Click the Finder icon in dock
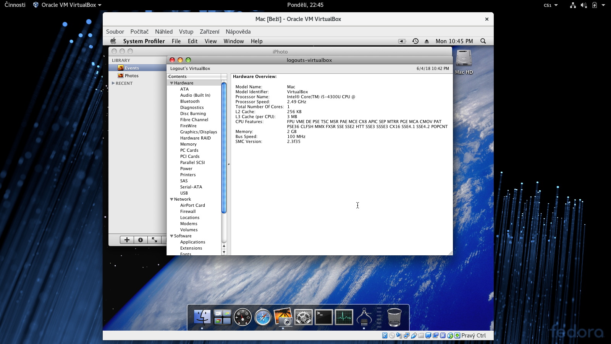Viewport: 611px width, 344px height. click(202, 317)
